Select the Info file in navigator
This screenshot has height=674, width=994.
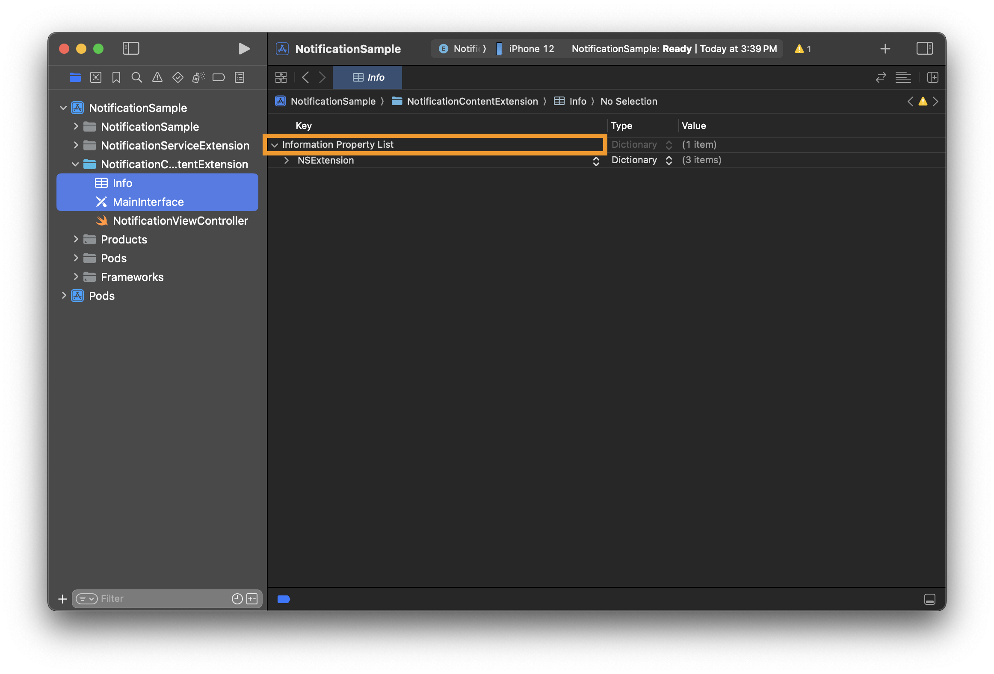coord(157,183)
